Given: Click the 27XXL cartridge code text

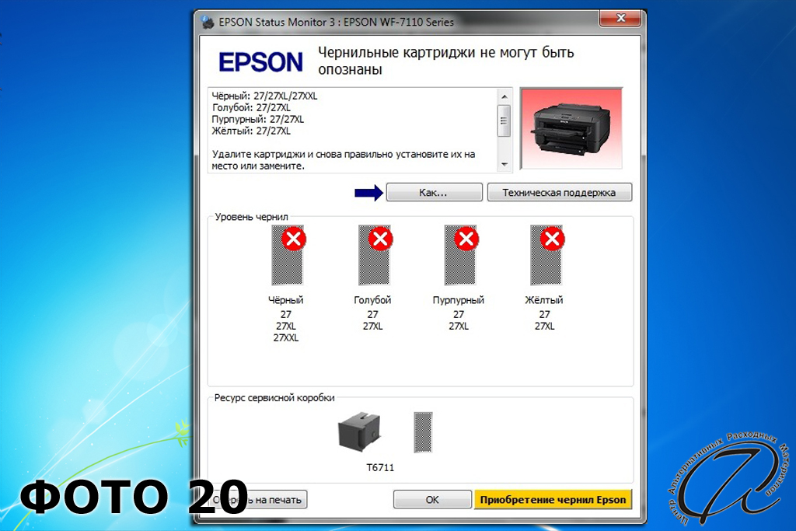Looking at the screenshot, I should click(286, 337).
